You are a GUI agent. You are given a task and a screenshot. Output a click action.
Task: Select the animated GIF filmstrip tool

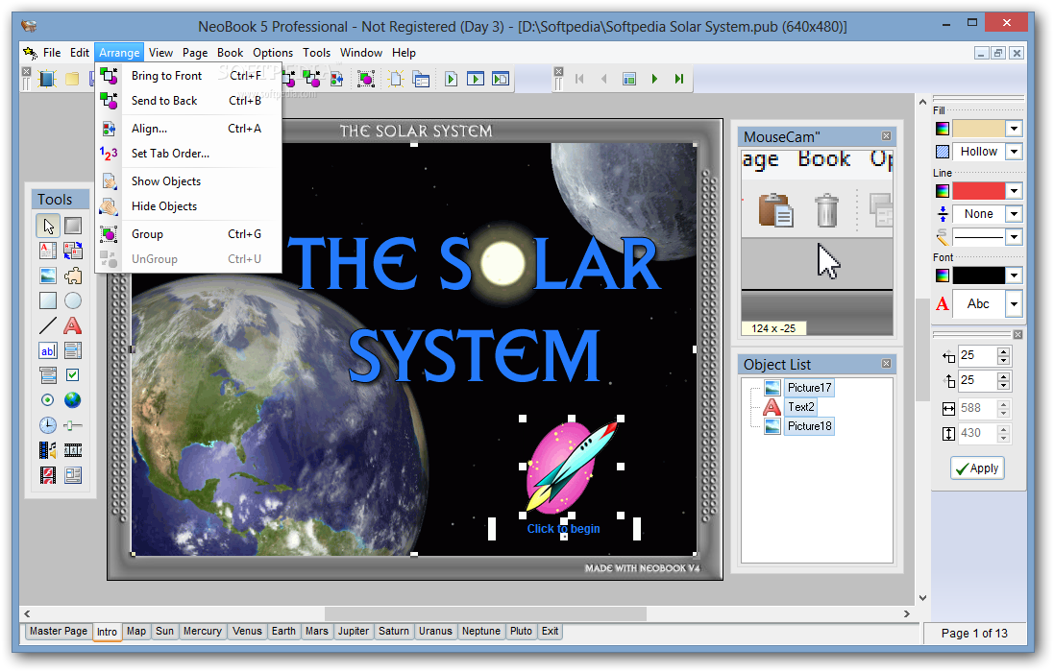click(73, 450)
